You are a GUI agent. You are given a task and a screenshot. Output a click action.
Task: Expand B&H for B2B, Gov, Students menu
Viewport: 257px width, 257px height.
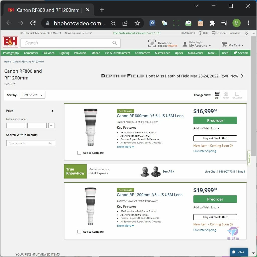pyautogui.click(x=41, y=33)
